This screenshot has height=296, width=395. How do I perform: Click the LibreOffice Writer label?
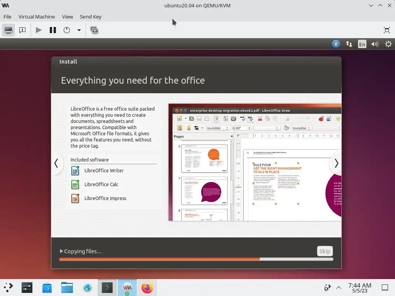click(104, 170)
